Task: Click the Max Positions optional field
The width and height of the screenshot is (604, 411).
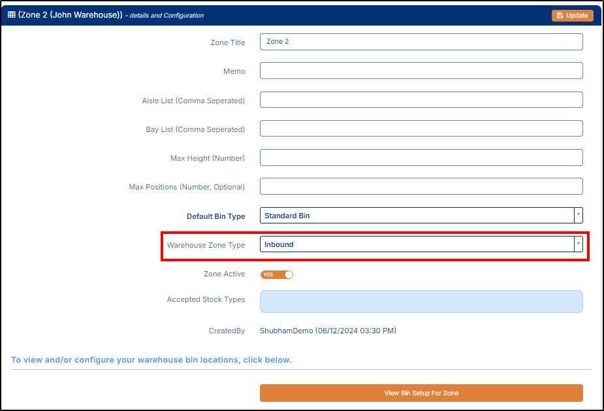Action: (x=421, y=186)
